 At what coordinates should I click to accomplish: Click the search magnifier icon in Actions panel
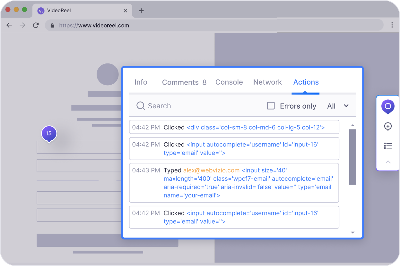point(141,106)
